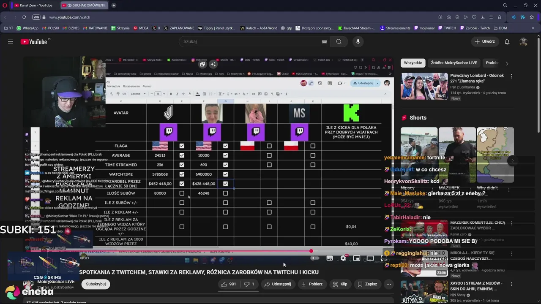Toggle AVERAGE 24513 checkbox in sheet
The height and width of the screenshot is (304, 541).
click(182, 155)
